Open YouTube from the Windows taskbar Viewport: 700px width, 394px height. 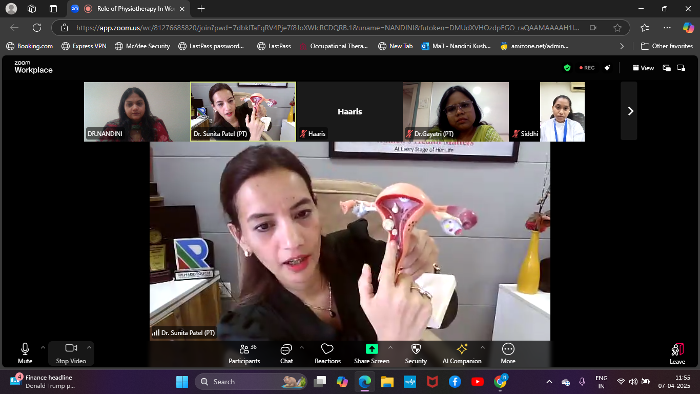click(x=477, y=382)
